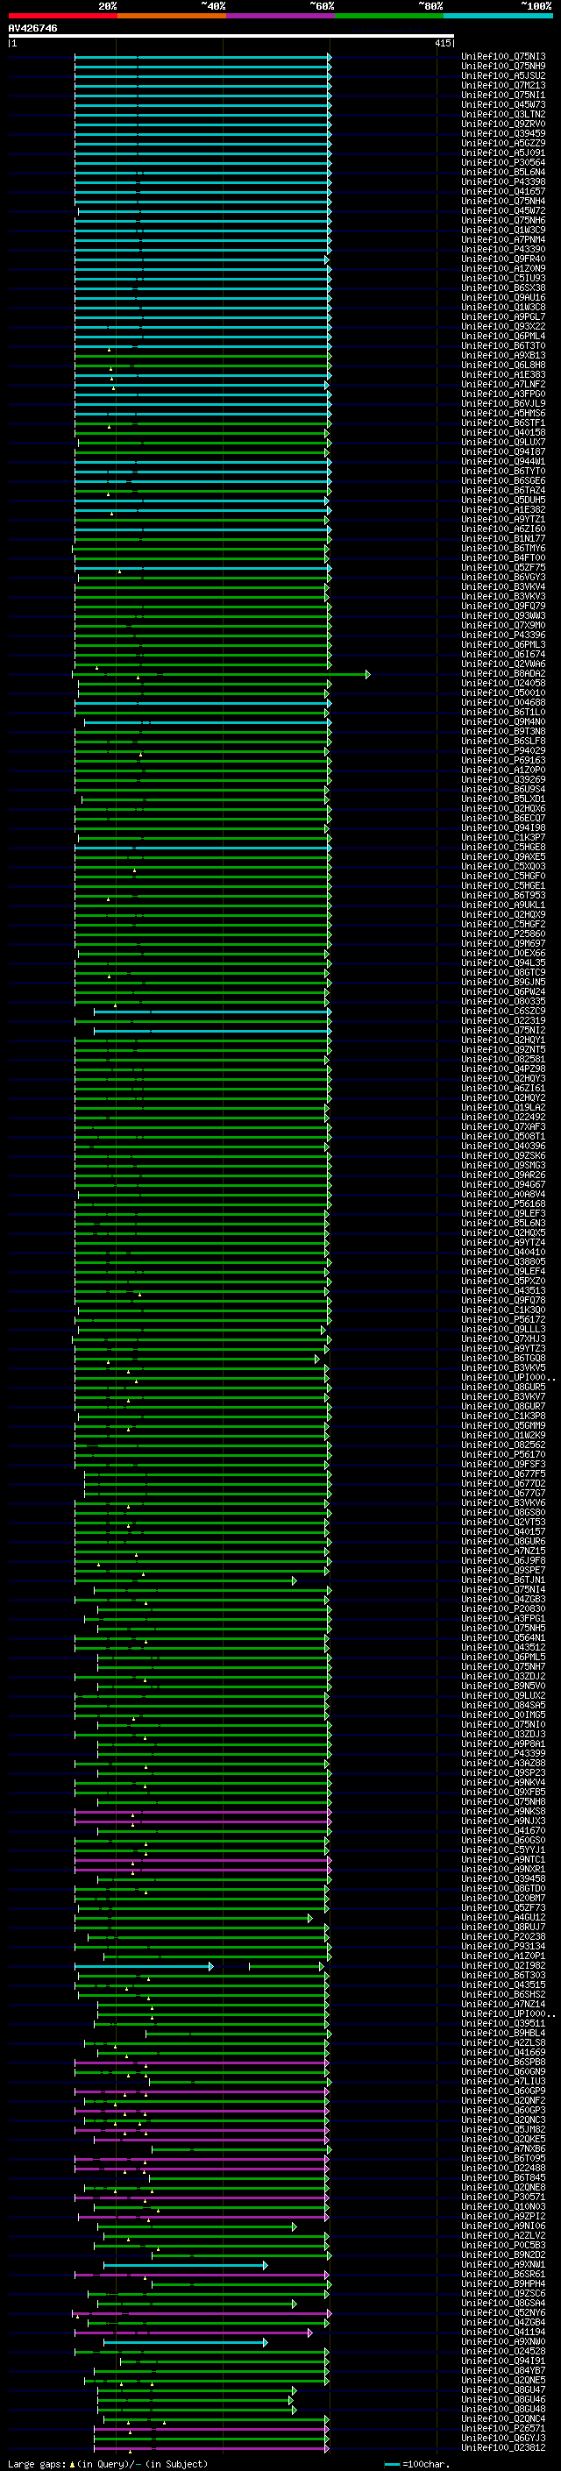Select hit UniRef100_B6T845

tap(503, 2177)
